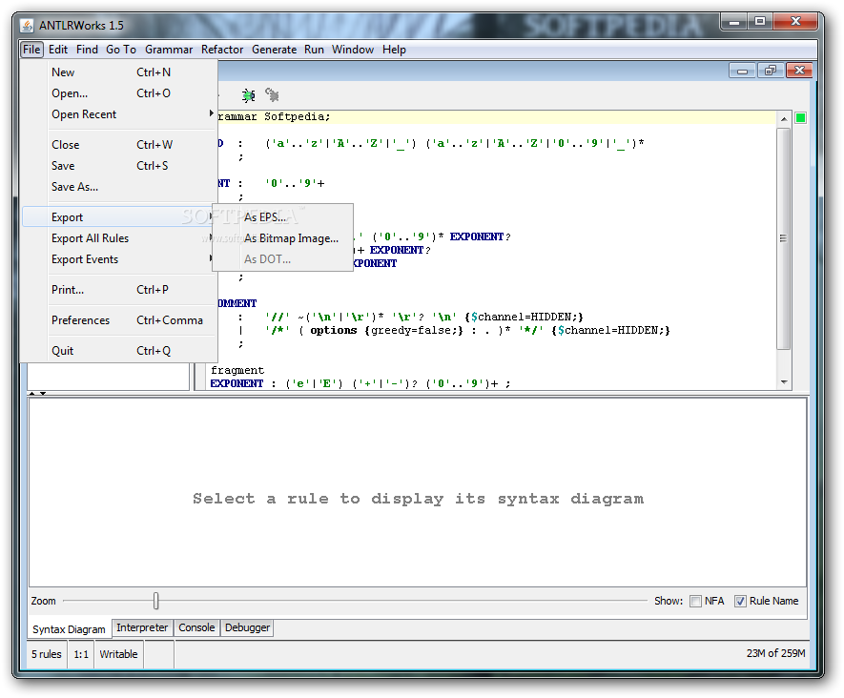Close the open File menu
844x698 pixels.
(31, 50)
